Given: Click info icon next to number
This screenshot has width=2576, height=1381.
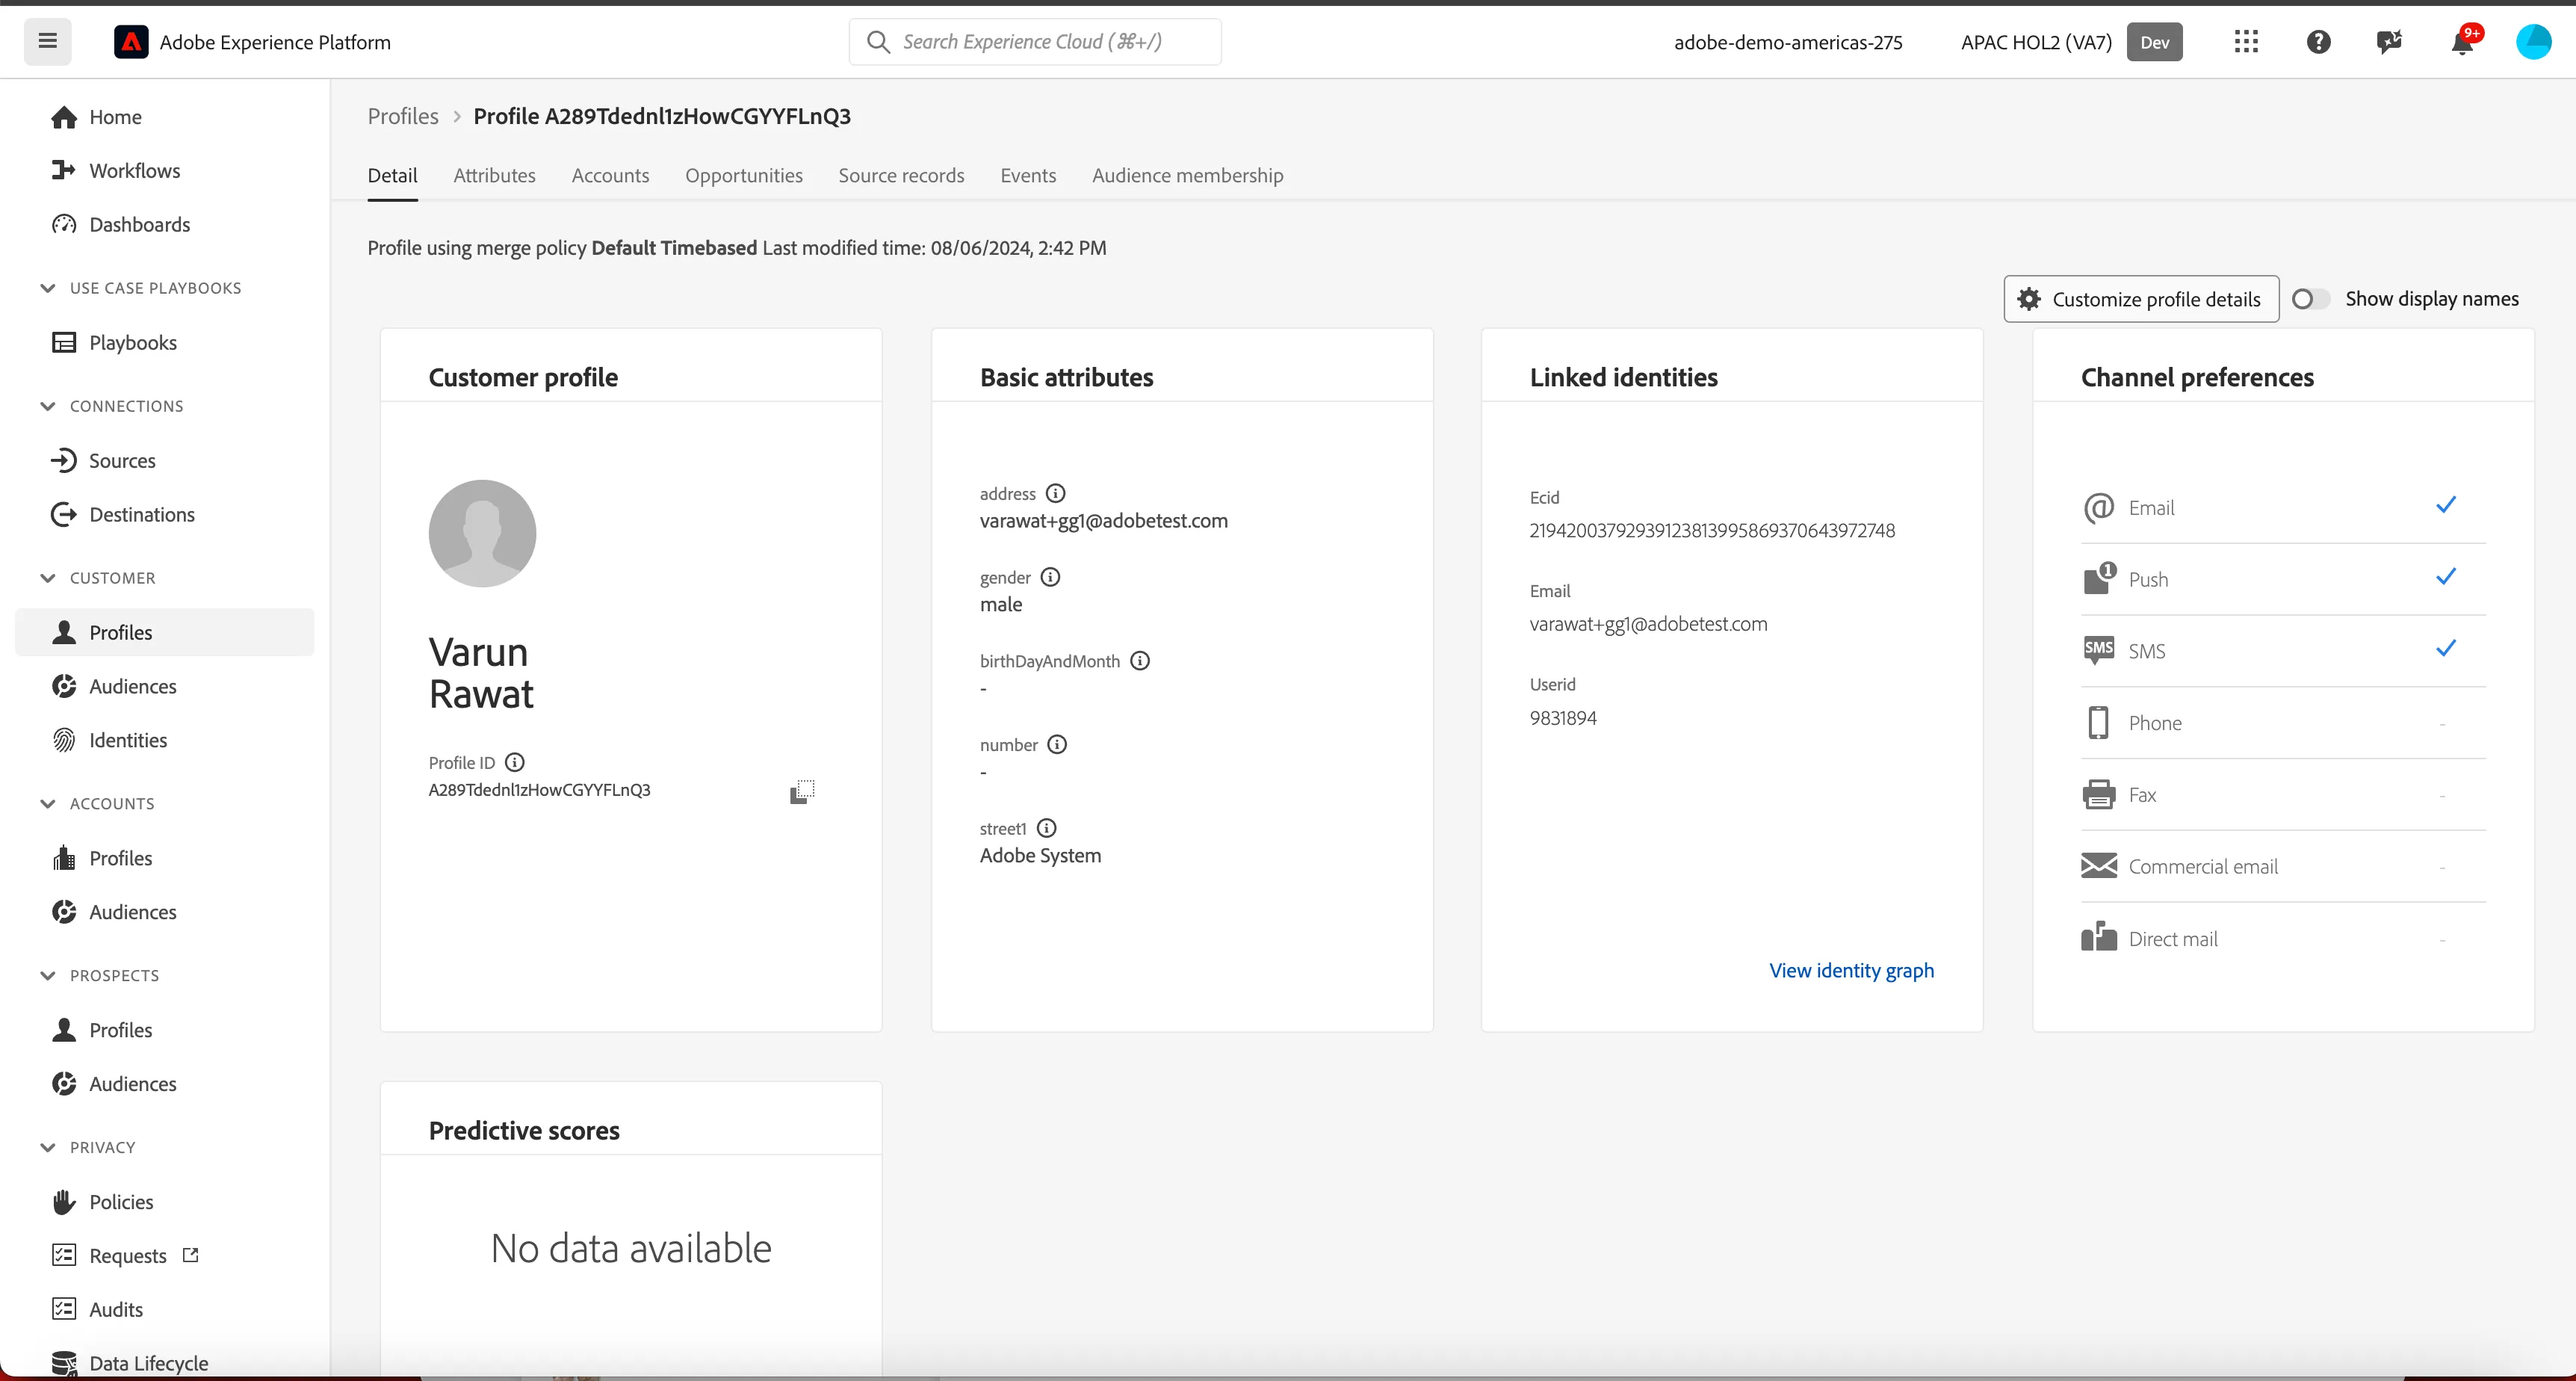Looking at the screenshot, I should pyautogui.click(x=1057, y=744).
